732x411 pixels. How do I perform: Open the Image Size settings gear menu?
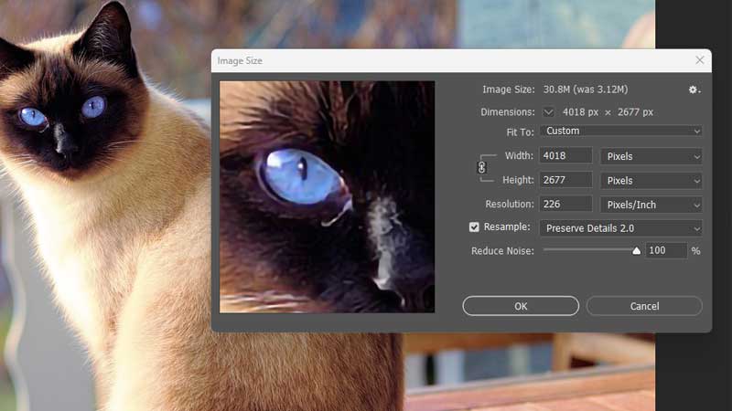pos(694,90)
